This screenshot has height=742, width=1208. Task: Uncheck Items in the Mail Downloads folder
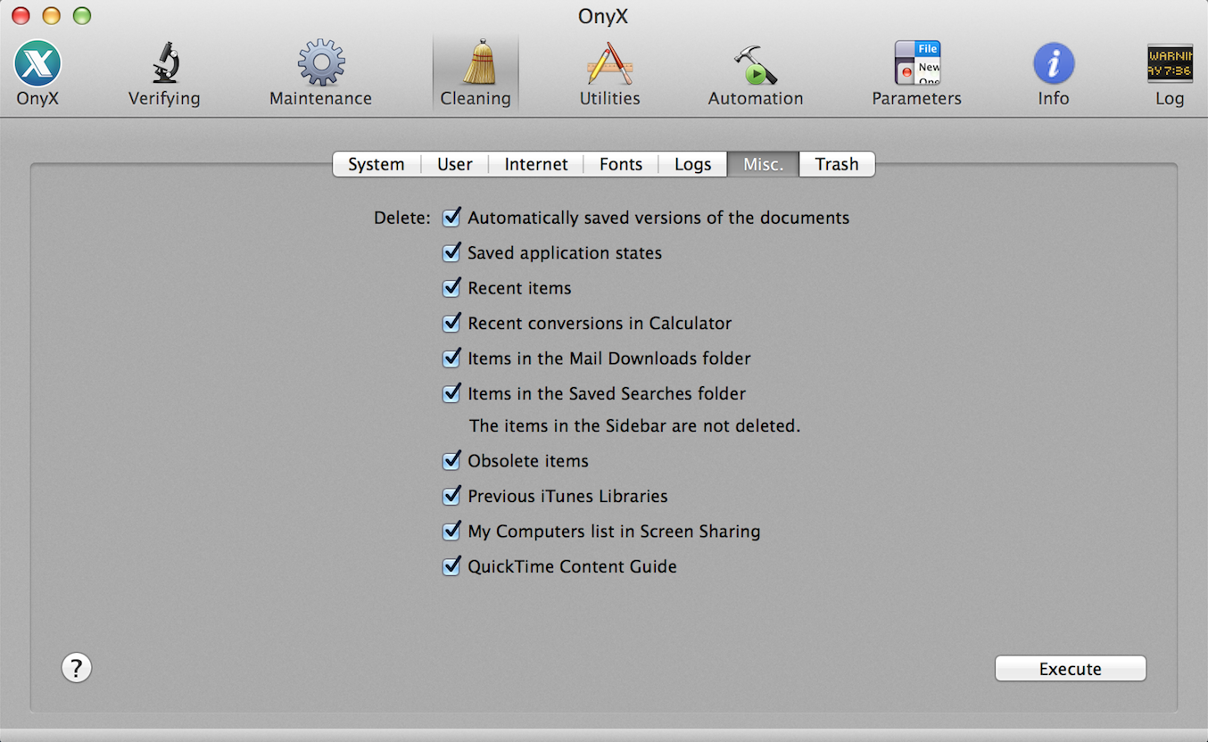pyautogui.click(x=451, y=359)
